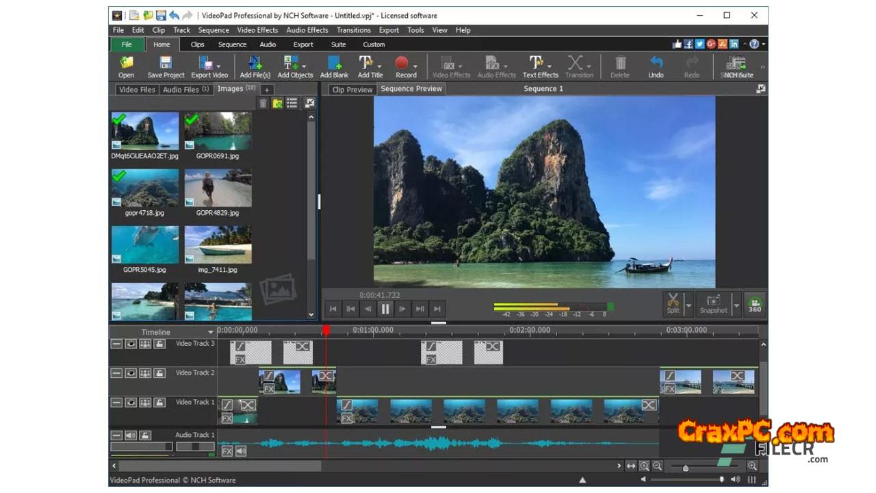Select the GOPR5045.jpg thumbnail
Viewport: 876px width, 493px height.
point(145,244)
